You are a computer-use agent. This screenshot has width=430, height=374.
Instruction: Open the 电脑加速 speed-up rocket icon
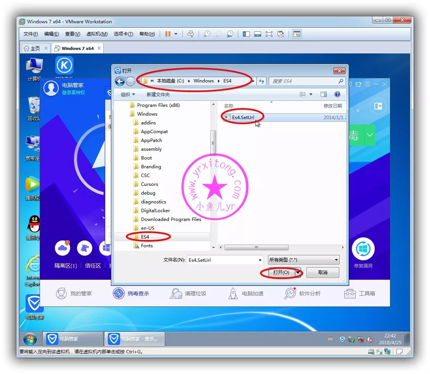(233, 293)
